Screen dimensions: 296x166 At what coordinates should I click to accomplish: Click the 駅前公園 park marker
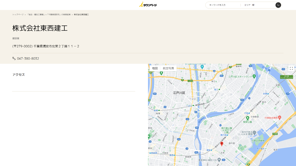247,118
